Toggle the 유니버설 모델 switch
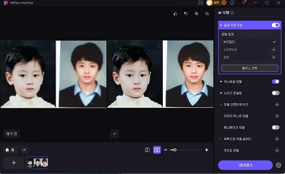This screenshot has width=285, height=174. (275, 81)
